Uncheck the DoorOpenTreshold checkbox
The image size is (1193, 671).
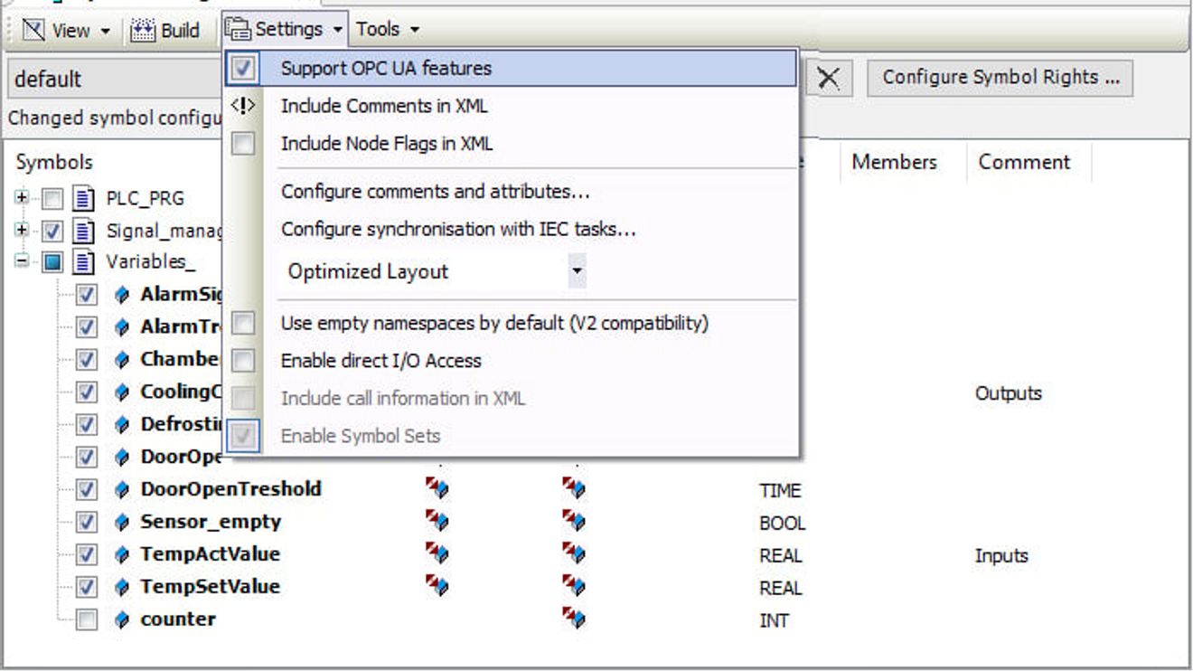87,490
